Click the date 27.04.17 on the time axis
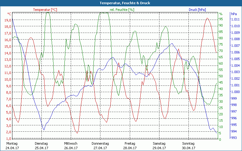 coord(100,148)
